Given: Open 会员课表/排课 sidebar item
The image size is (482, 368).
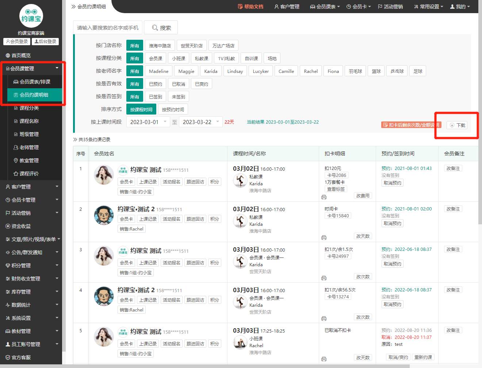Looking at the screenshot, I should (x=35, y=82).
